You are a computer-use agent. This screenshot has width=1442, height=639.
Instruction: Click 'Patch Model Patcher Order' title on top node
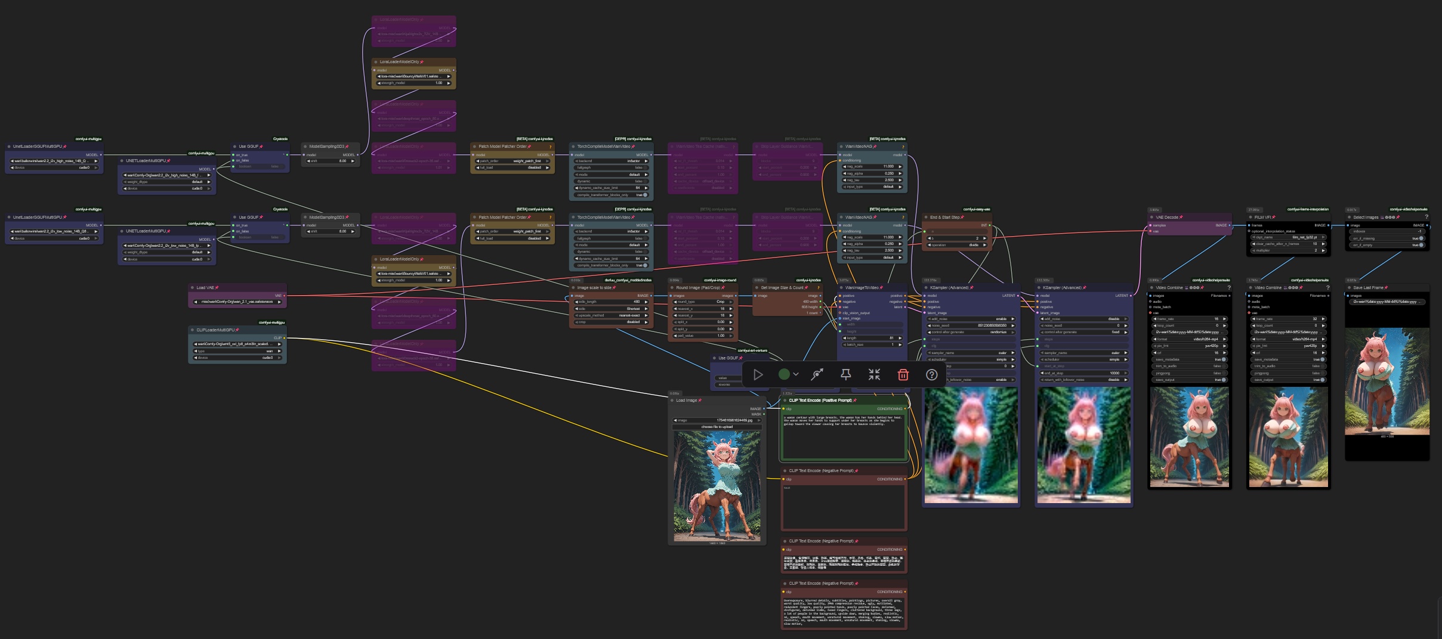(x=502, y=146)
